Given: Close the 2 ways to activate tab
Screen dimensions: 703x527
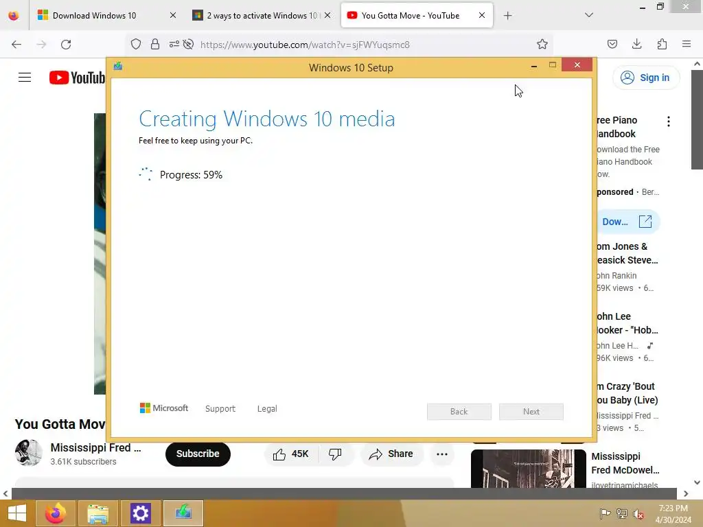Looking at the screenshot, I should (327, 15).
